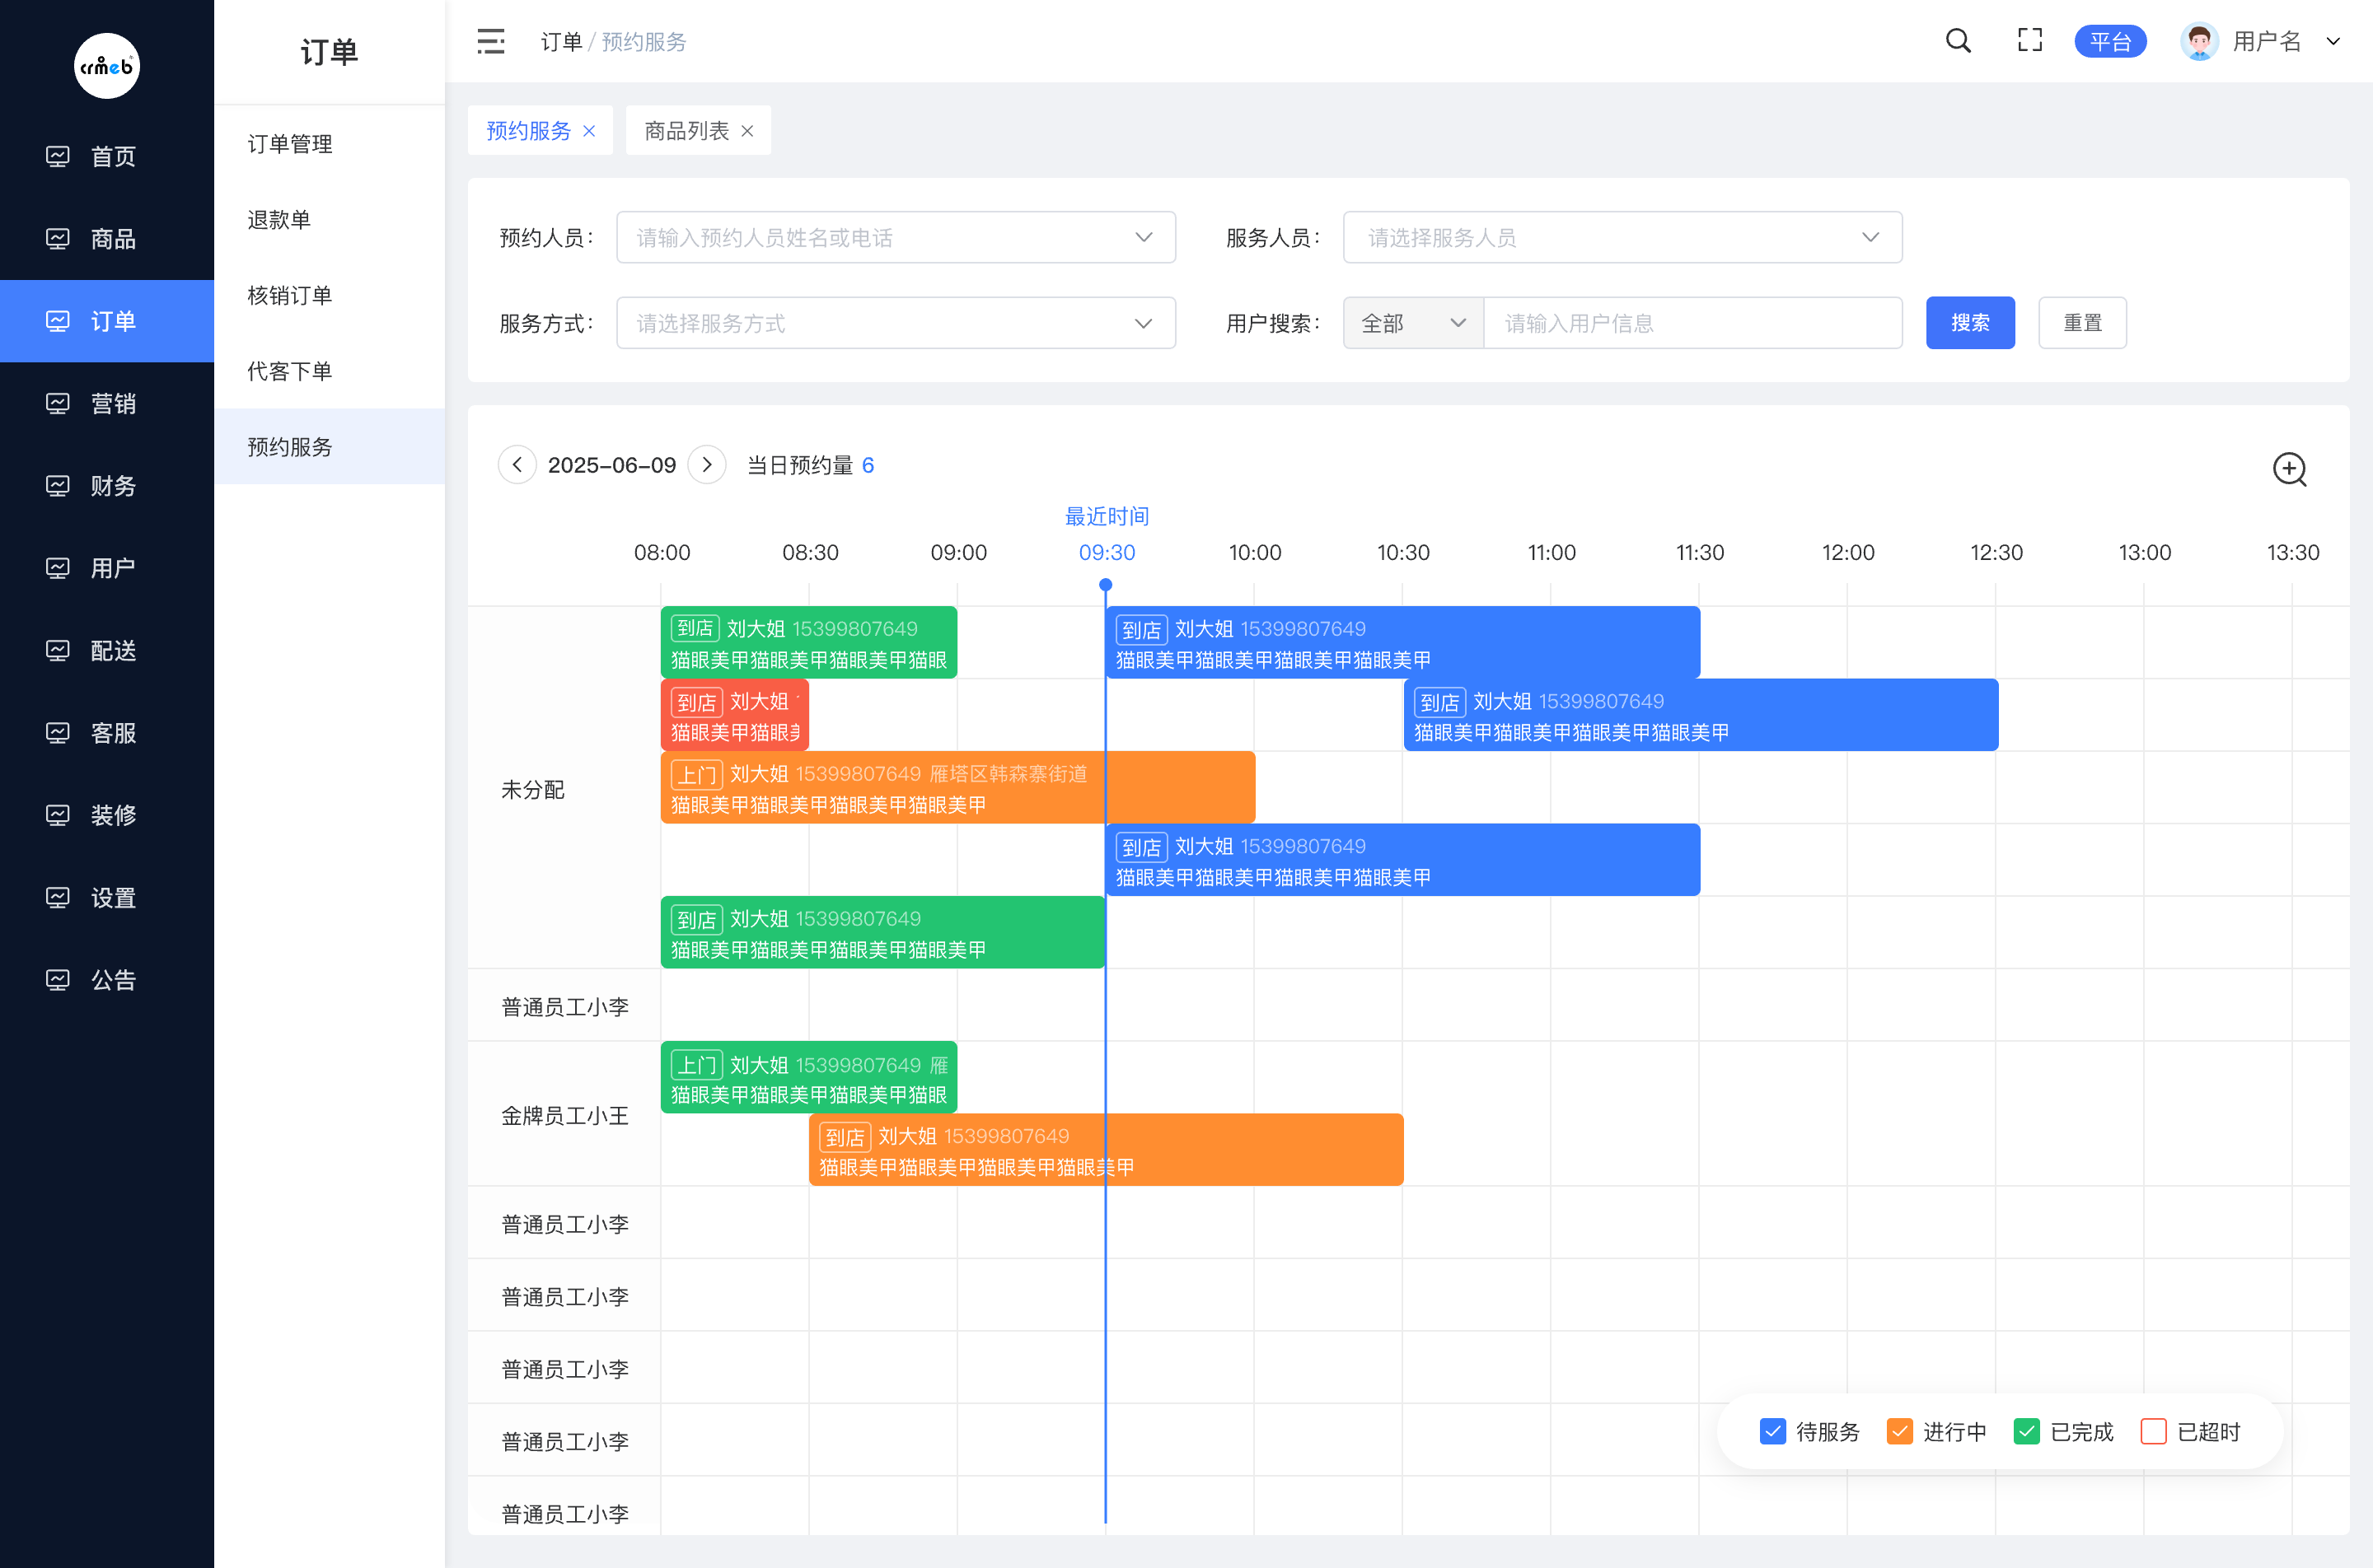Click the zoom-in timeline icon
The height and width of the screenshot is (1568, 2373).
(x=2289, y=469)
